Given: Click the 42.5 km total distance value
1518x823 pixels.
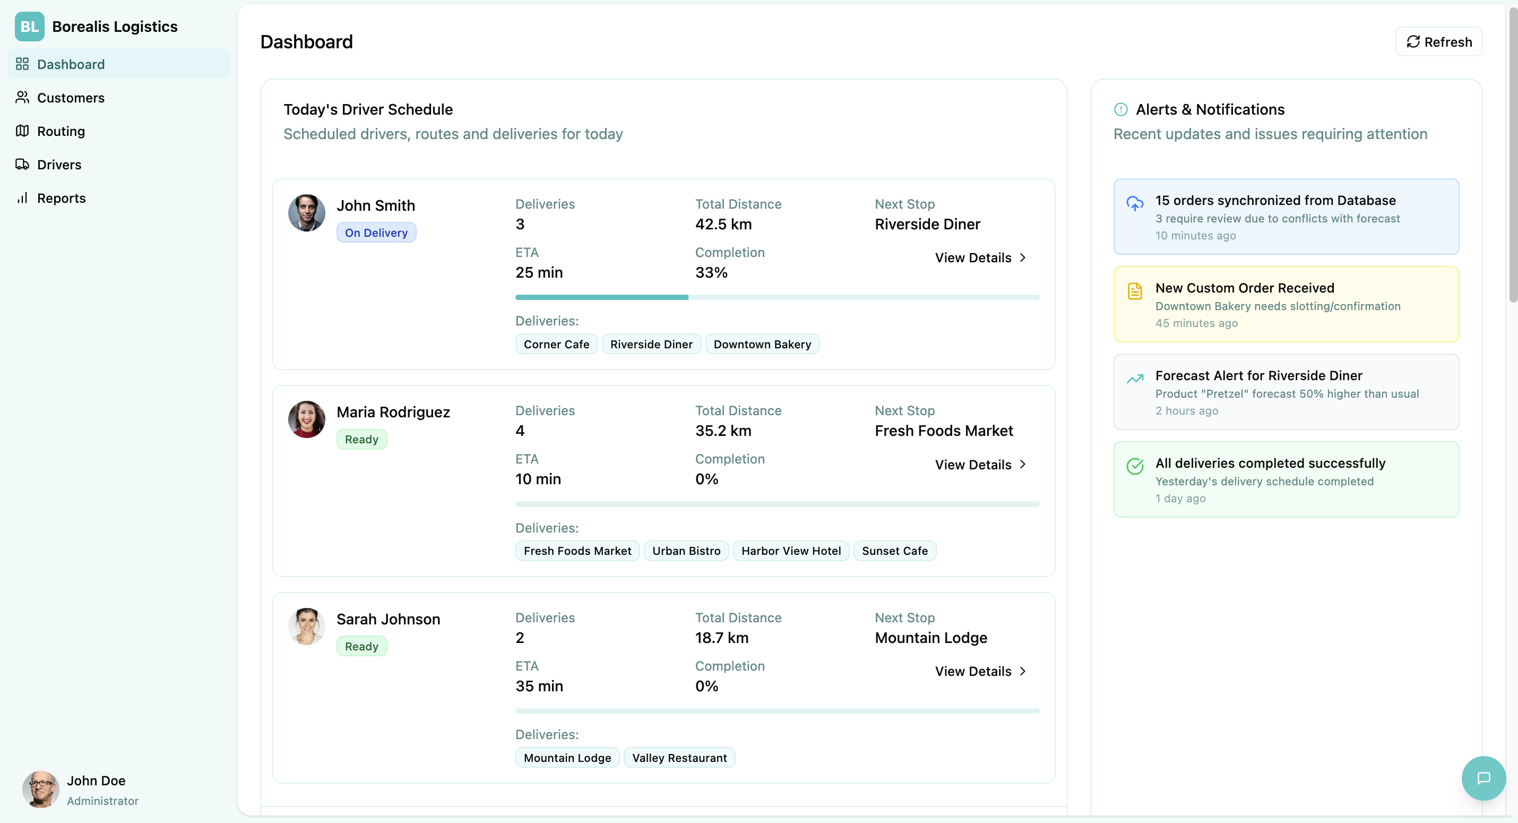Looking at the screenshot, I should 723,224.
